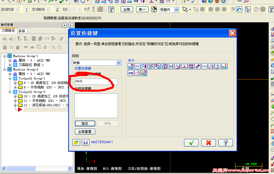Expand the 刀具路径 群组 1 node
274x174 pixels.
click(10, 65)
